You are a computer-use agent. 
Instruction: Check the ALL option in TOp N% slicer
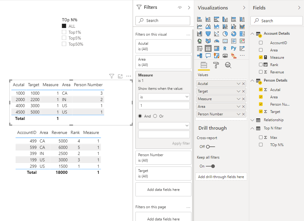click(x=64, y=26)
